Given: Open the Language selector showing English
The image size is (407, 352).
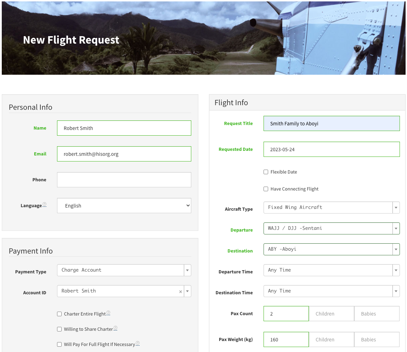Looking at the screenshot, I should [x=124, y=205].
